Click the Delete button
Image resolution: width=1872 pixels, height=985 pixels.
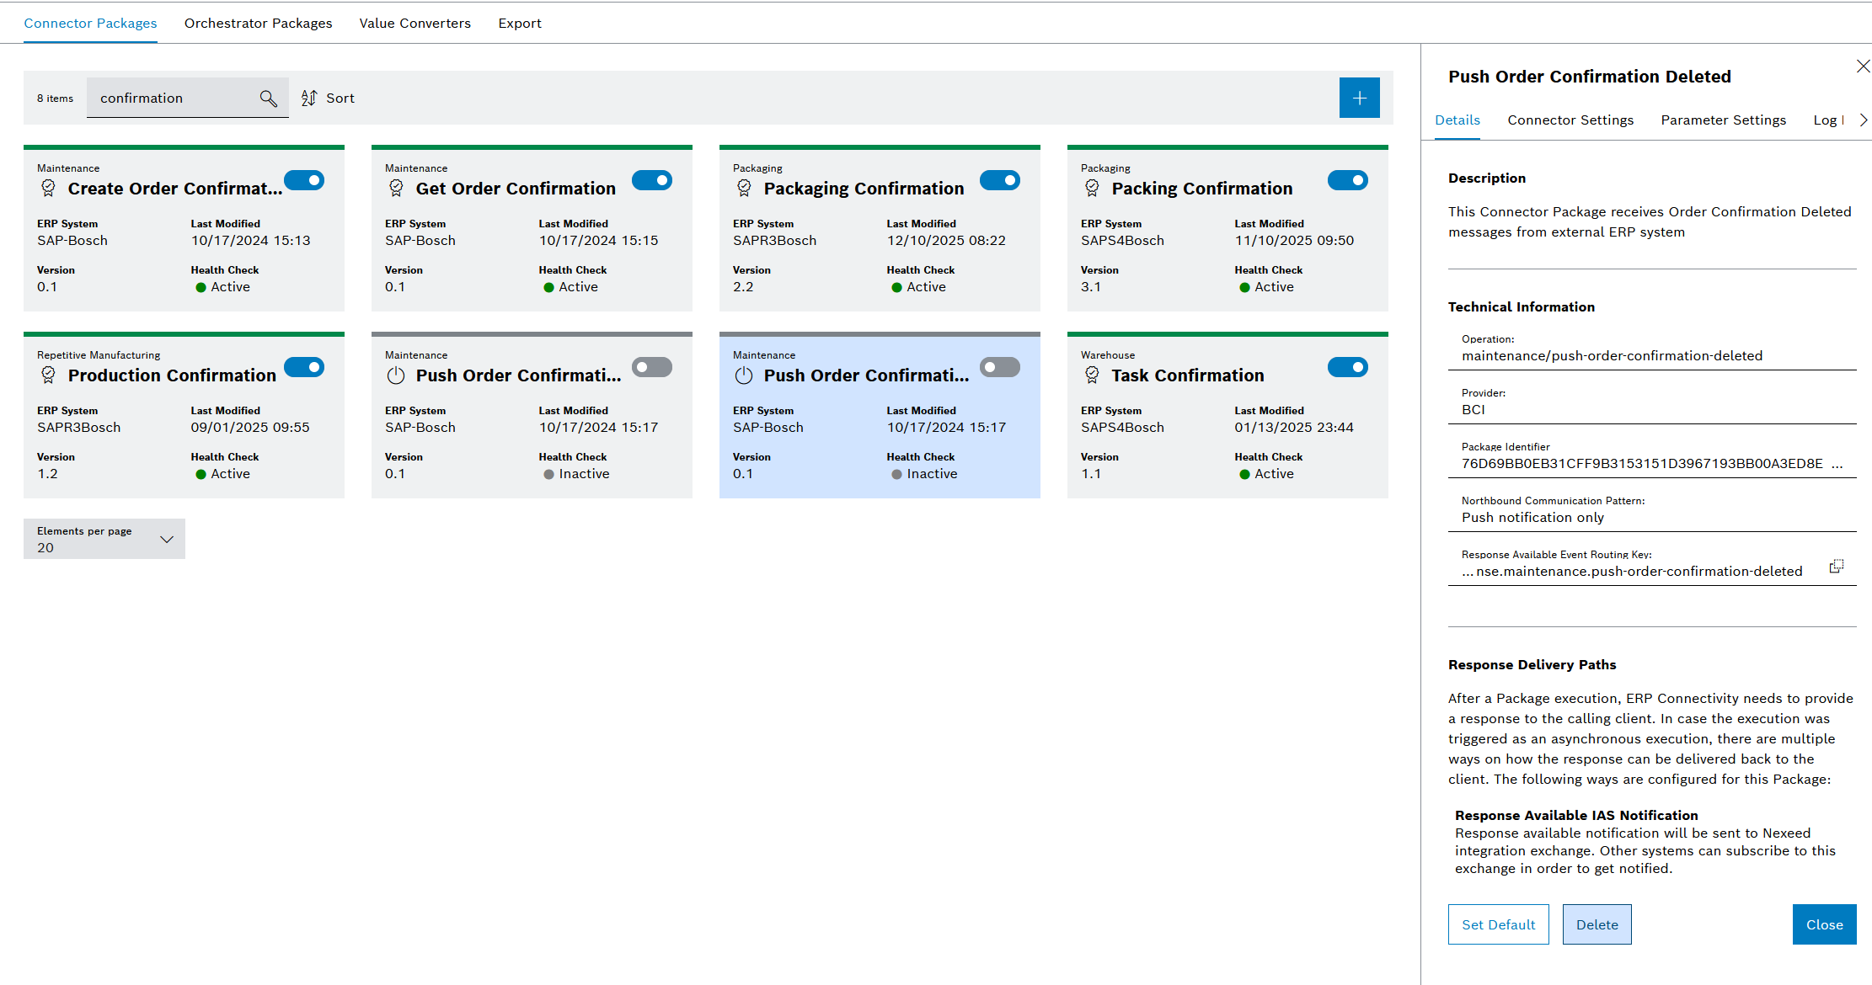1597,924
